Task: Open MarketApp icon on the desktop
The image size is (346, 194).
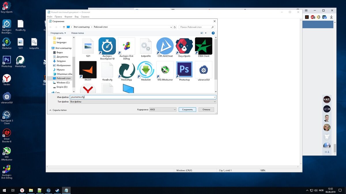Action: pyautogui.click(x=20, y=62)
